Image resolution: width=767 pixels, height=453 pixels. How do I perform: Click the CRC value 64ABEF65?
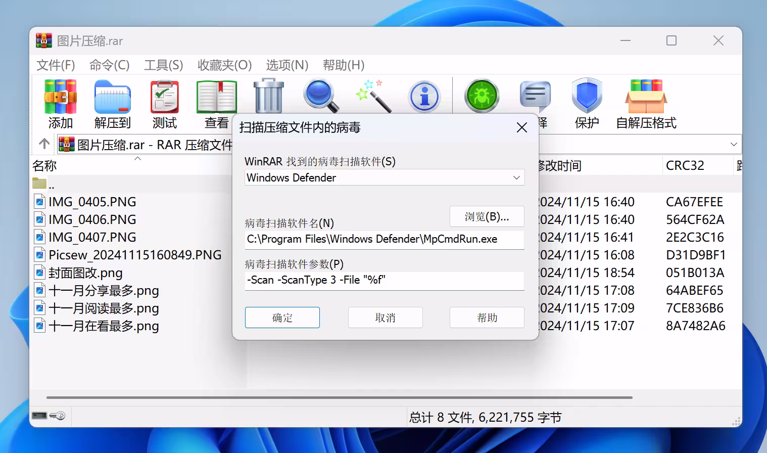pyautogui.click(x=694, y=290)
